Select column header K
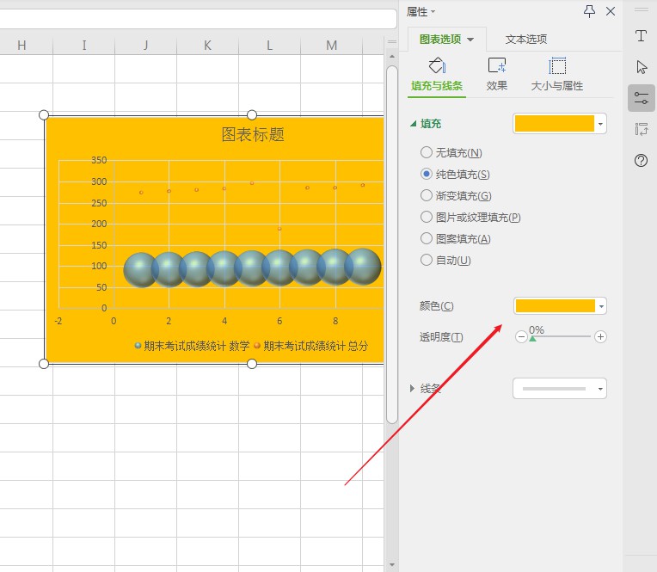The image size is (657, 572). click(207, 46)
